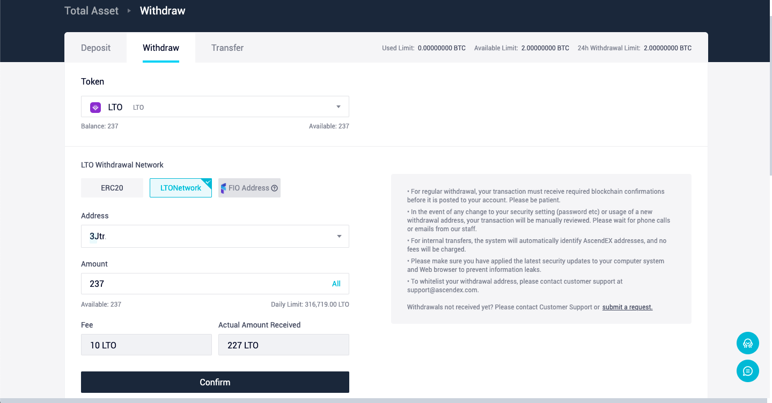Click the FIO Address help question icon
The height and width of the screenshot is (403, 772).
coord(275,188)
